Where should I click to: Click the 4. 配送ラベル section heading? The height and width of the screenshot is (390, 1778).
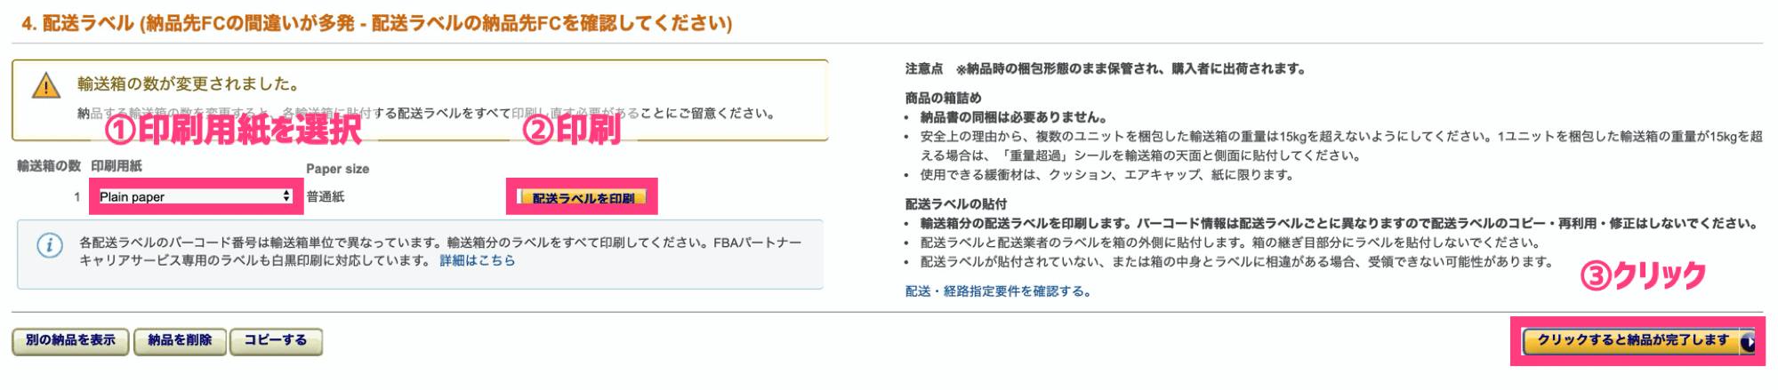click(376, 23)
